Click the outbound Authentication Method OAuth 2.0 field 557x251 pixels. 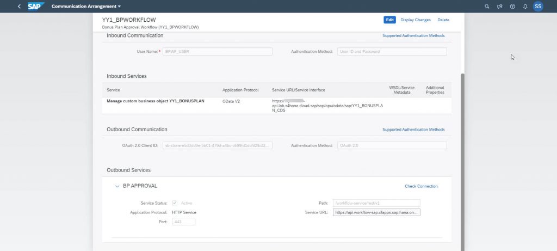click(x=392, y=145)
